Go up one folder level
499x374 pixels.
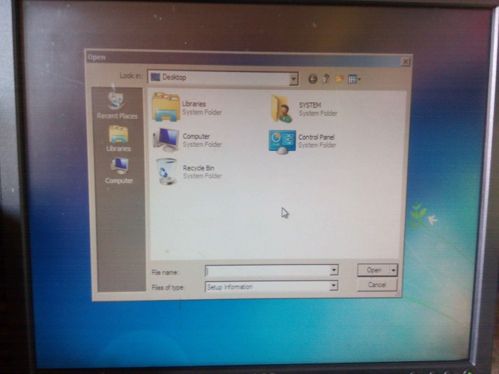tap(326, 78)
